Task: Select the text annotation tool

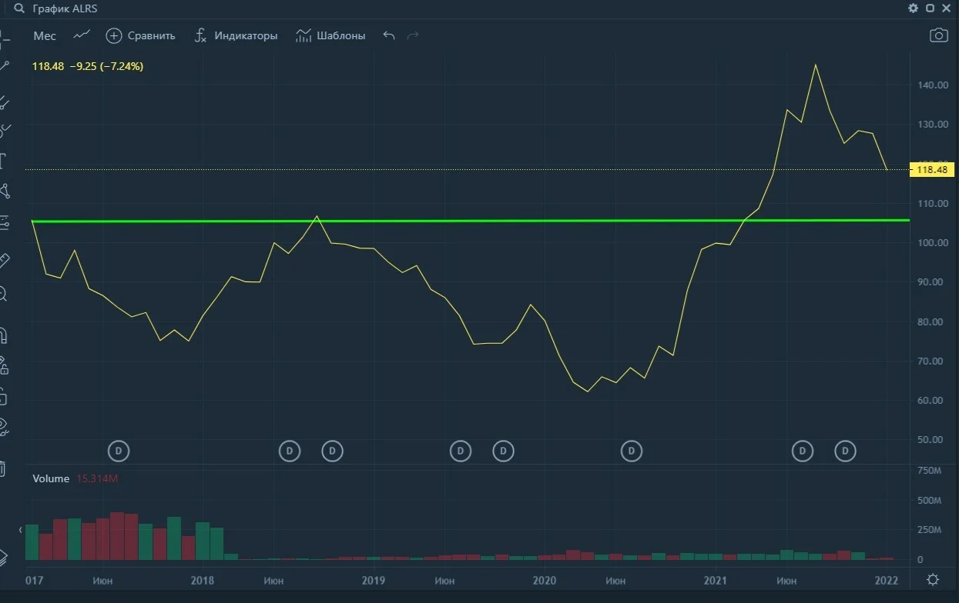Action: coord(3,161)
